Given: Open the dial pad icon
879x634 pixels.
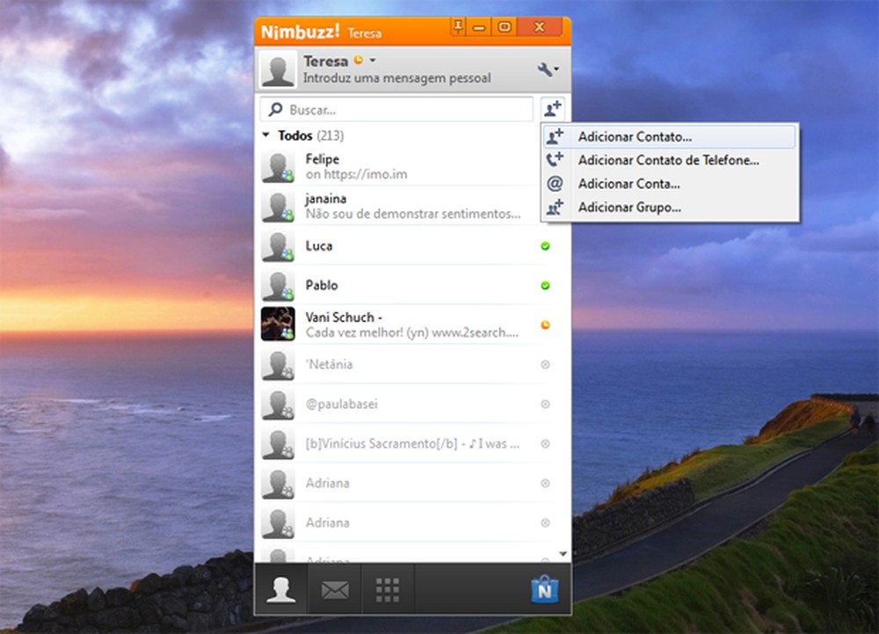Looking at the screenshot, I should pos(387,589).
